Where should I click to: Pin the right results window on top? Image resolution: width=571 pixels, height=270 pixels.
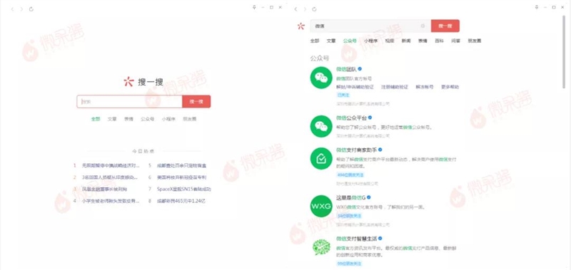537,7
